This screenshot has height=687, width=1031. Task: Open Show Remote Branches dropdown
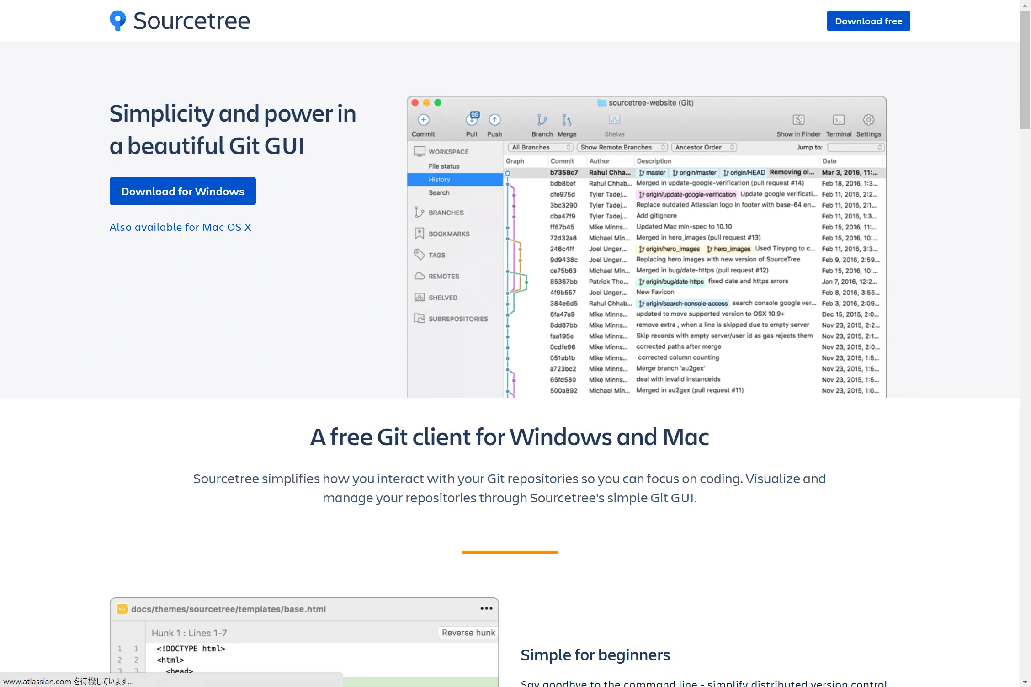(622, 147)
